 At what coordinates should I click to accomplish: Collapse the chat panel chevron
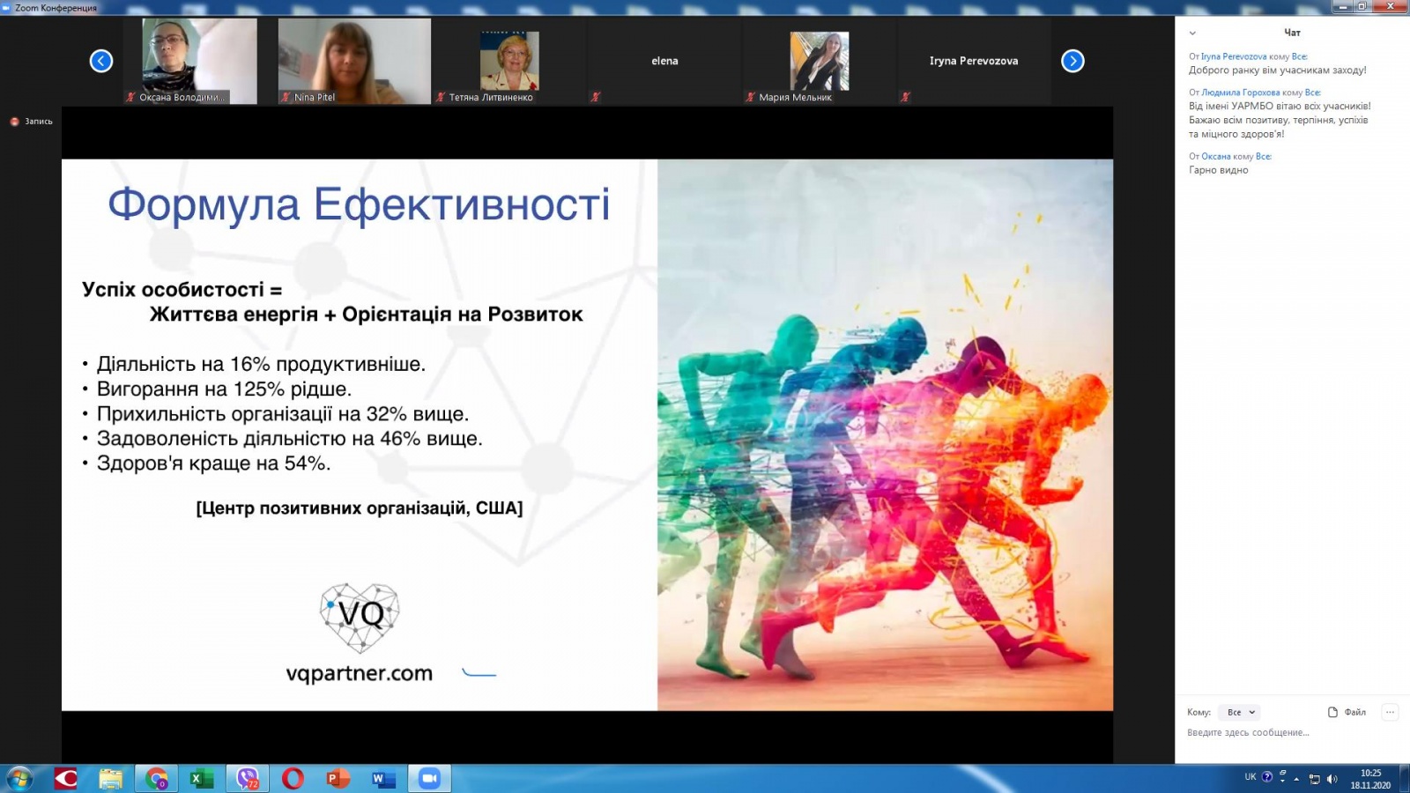1192,33
